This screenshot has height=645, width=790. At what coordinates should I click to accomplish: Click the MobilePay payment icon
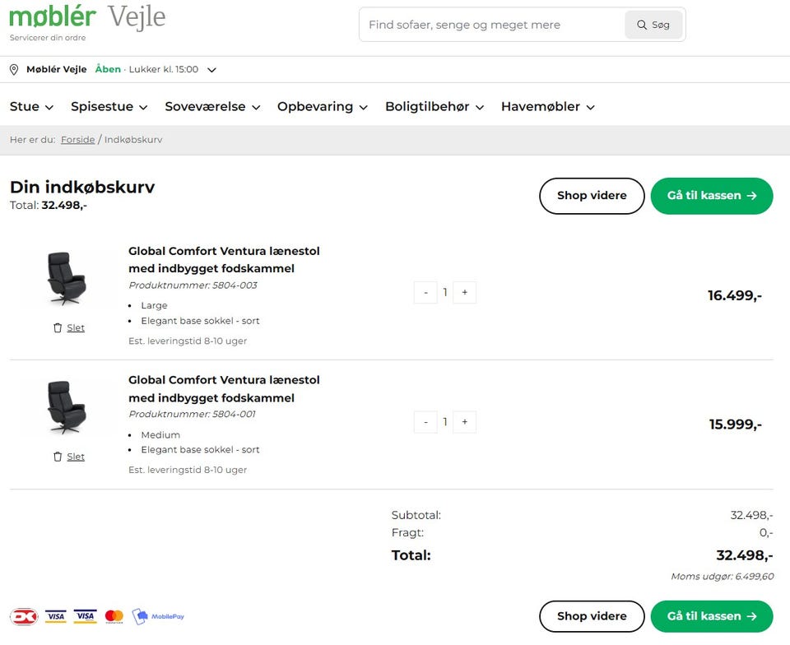[158, 616]
